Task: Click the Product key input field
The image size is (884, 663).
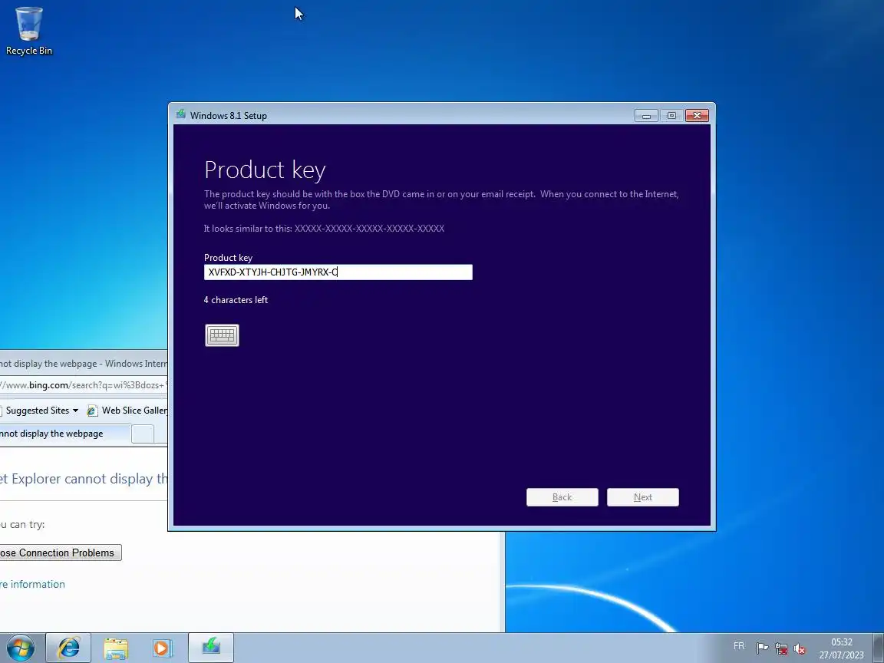Action: coord(338,272)
